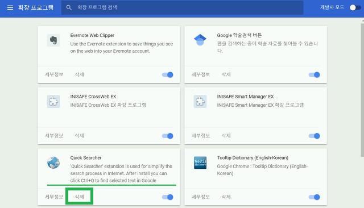Click the INISAFE CrossWeb EX title text
Viewport: 364px width, 208px height.
click(x=93, y=97)
